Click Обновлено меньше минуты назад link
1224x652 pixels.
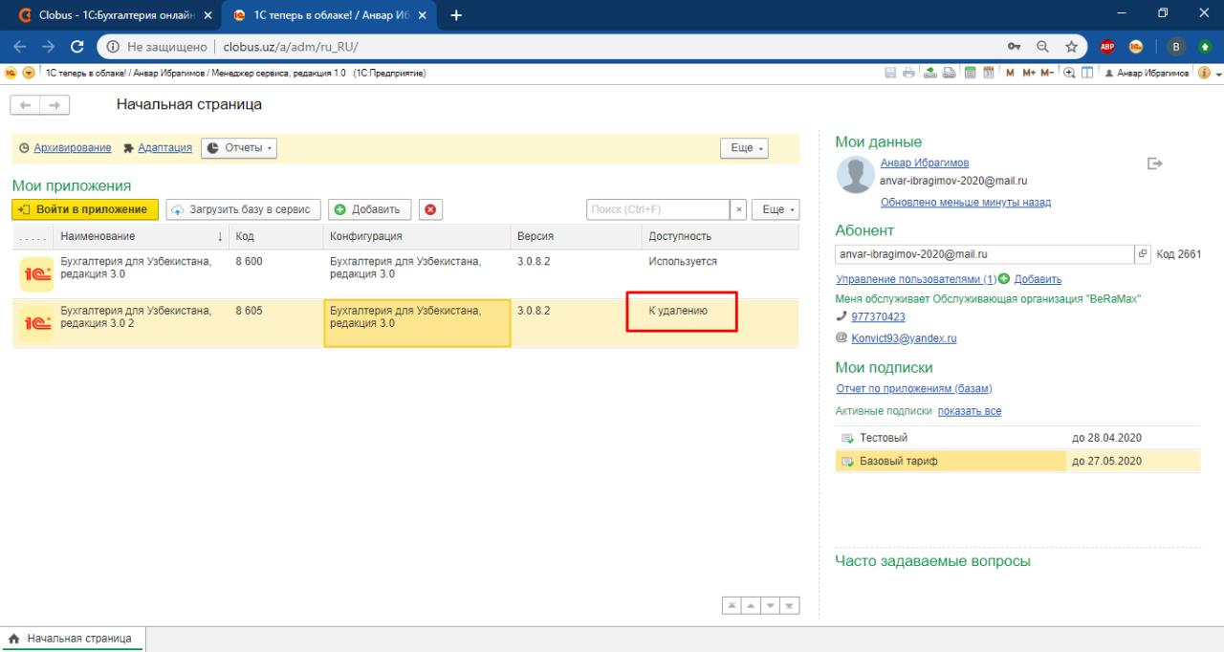tap(965, 202)
